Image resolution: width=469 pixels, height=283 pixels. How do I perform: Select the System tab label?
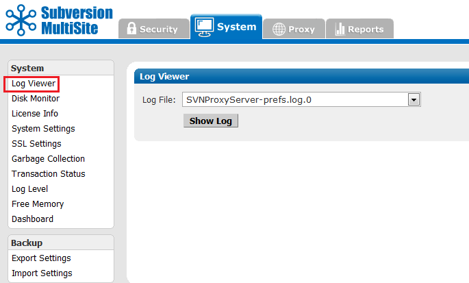click(237, 27)
